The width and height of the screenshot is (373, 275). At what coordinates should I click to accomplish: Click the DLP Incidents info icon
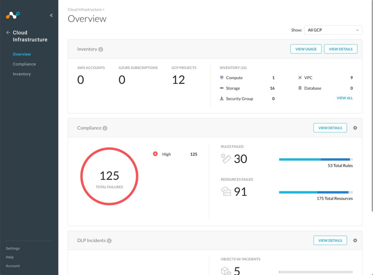[x=109, y=241]
